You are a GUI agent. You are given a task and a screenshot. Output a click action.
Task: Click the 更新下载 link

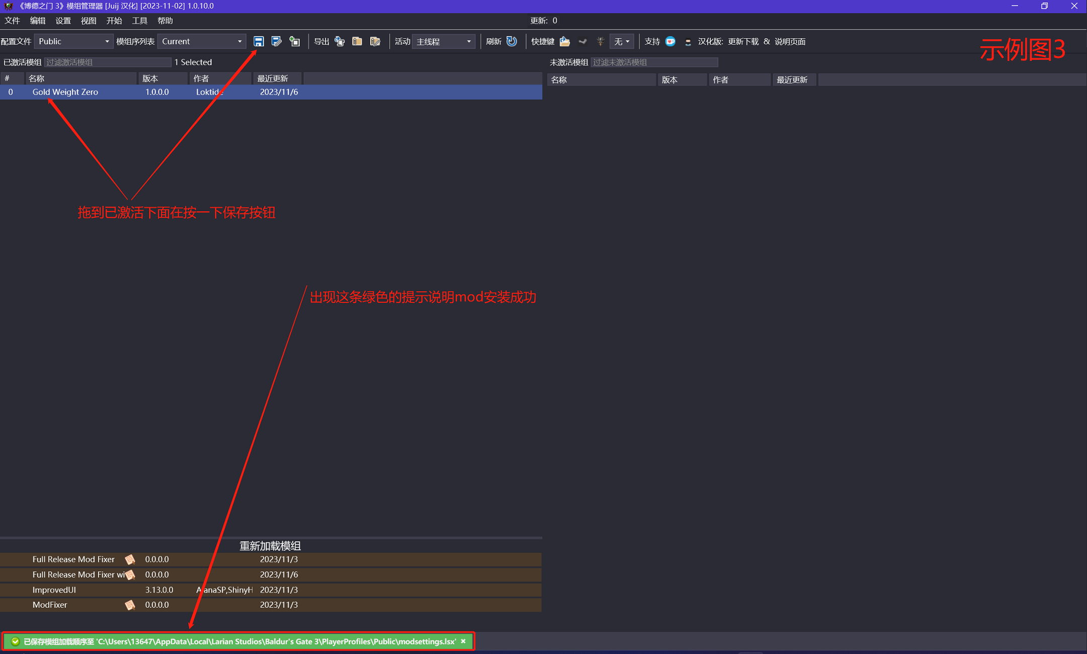pos(742,41)
